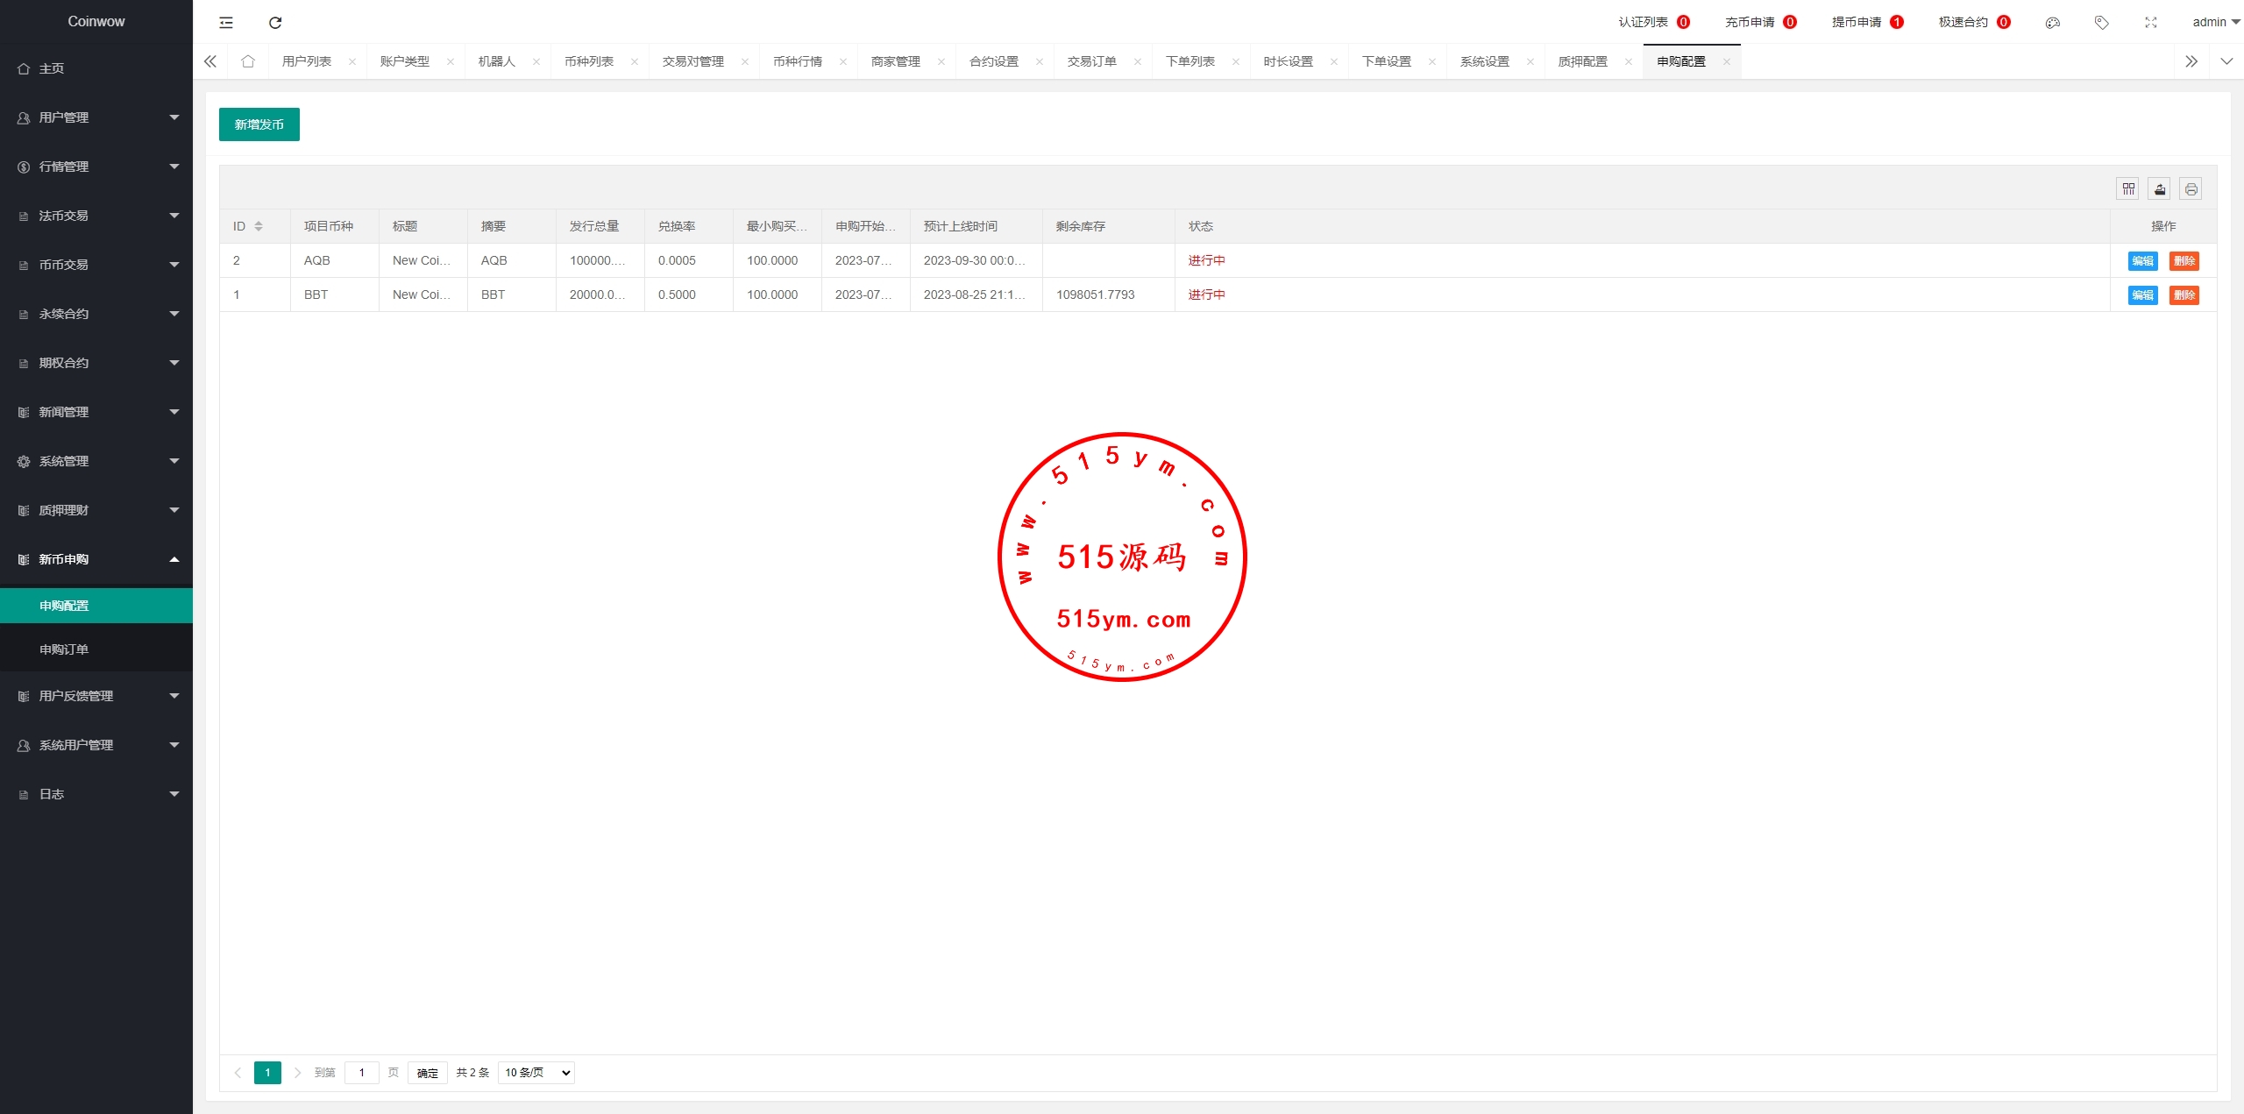Go to home tab icon
This screenshot has width=2244, height=1114.
pyautogui.click(x=248, y=61)
